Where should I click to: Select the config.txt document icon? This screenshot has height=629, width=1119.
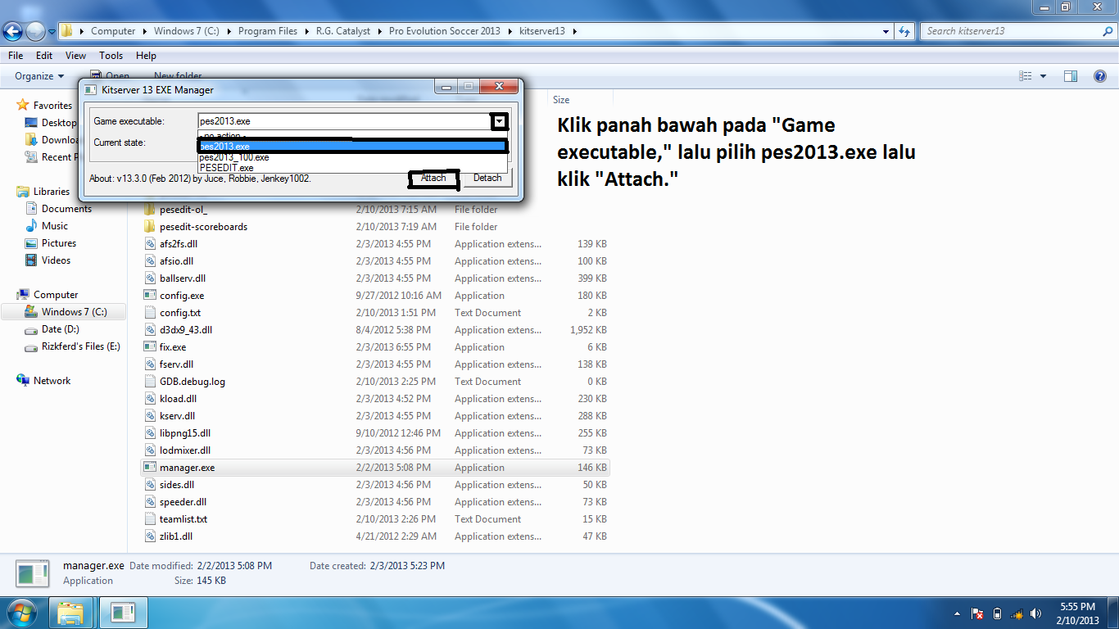click(150, 313)
